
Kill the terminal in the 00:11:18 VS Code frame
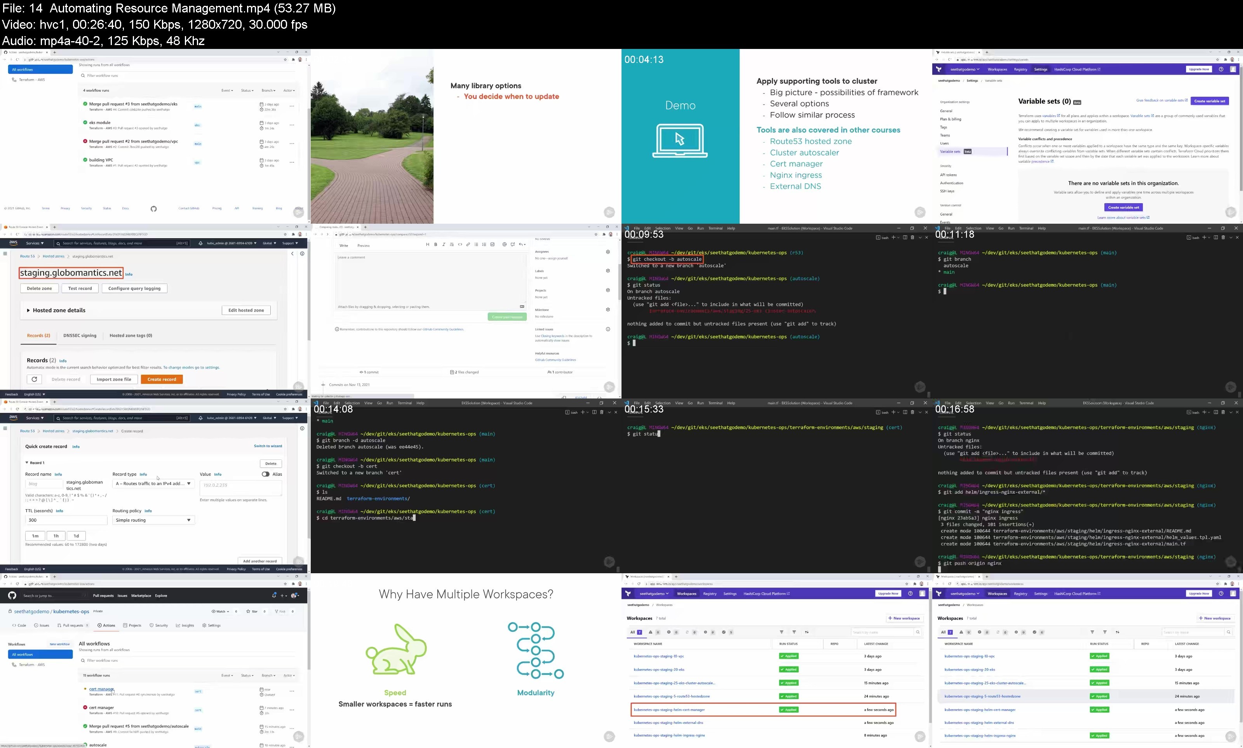[1223, 237]
